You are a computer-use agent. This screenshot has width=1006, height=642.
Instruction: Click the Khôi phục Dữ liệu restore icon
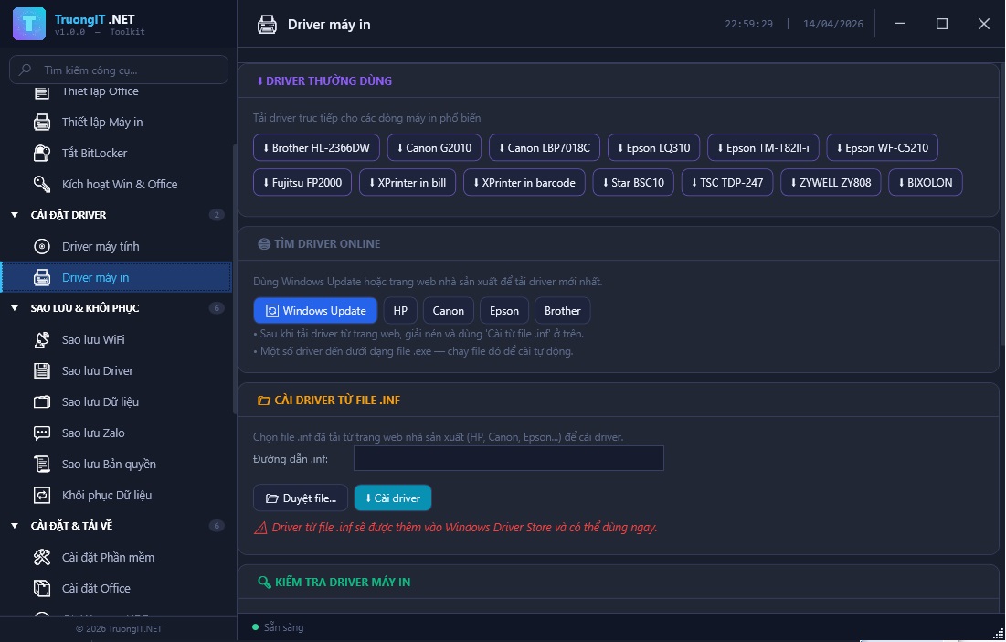pos(42,495)
